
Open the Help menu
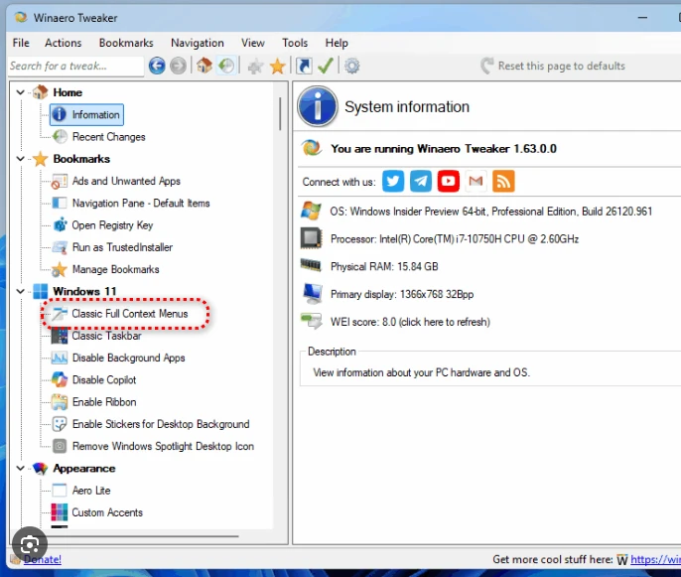click(x=337, y=43)
